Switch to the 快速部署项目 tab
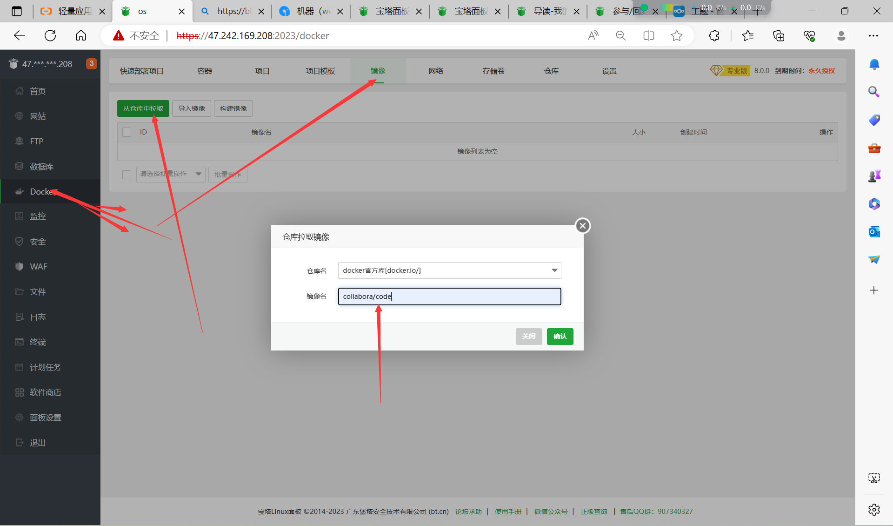The width and height of the screenshot is (893, 526). (142, 71)
